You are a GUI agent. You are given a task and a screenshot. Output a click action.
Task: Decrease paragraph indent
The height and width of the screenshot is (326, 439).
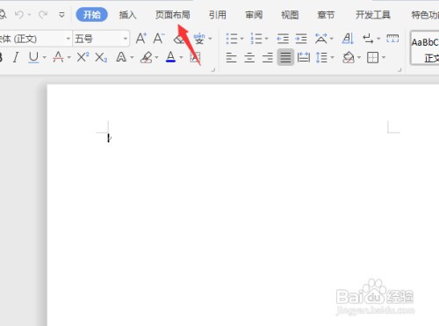coord(283,39)
